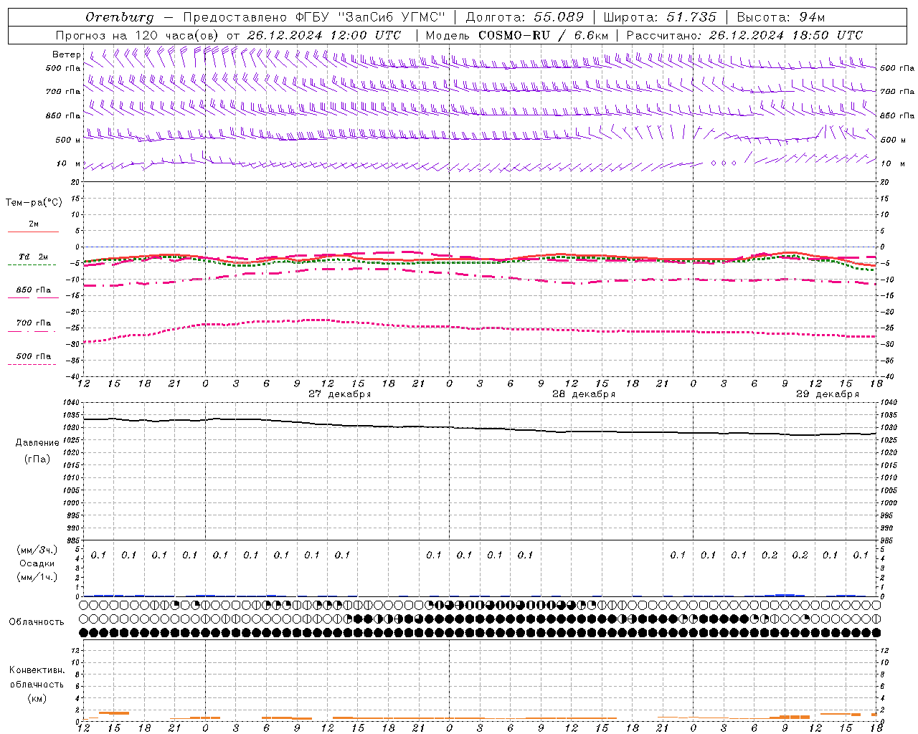Image resolution: width=918 pixels, height=734 pixels.
Task: Select the red 700 гПа dash-dot legend sample
Action: point(32,331)
